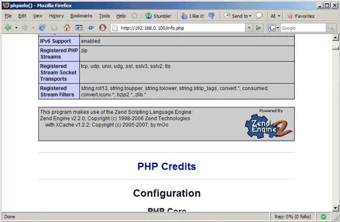Go to the Home page icon
Image resolution: width=340 pixels, height=222 pixels.
67,28
